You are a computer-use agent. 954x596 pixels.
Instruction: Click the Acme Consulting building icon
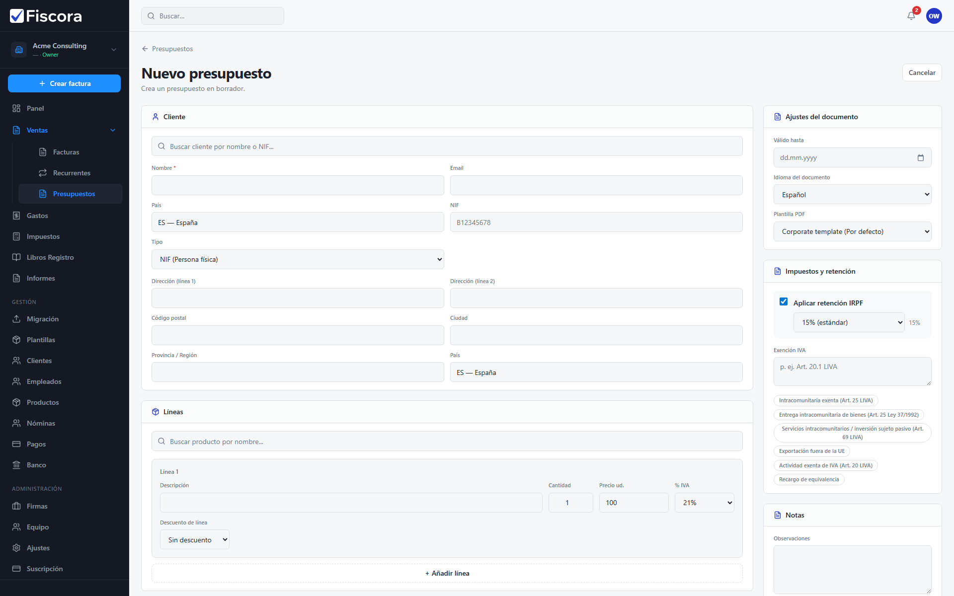19,50
